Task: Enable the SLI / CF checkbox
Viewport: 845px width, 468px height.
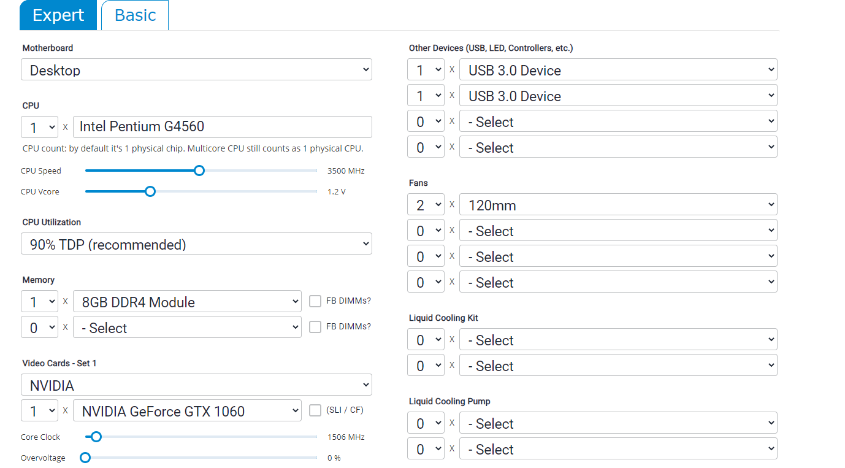Action: 315,410
